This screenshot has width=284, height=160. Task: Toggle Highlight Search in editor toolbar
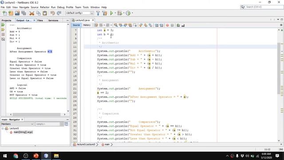130,25
